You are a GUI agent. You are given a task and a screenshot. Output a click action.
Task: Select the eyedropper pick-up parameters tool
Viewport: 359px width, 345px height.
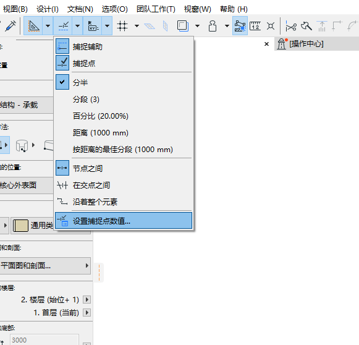pyautogui.click(x=11, y=25)
